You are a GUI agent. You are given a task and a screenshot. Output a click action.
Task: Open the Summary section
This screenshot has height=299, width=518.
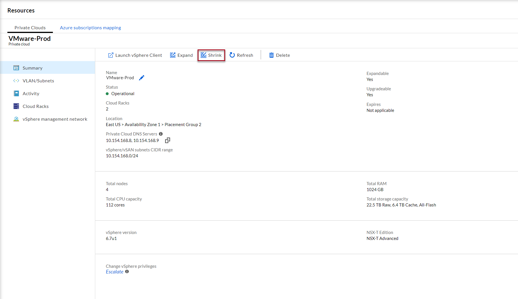pos(47,68)
